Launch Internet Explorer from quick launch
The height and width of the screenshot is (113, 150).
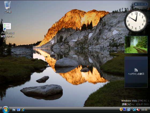tap(23, 110)
